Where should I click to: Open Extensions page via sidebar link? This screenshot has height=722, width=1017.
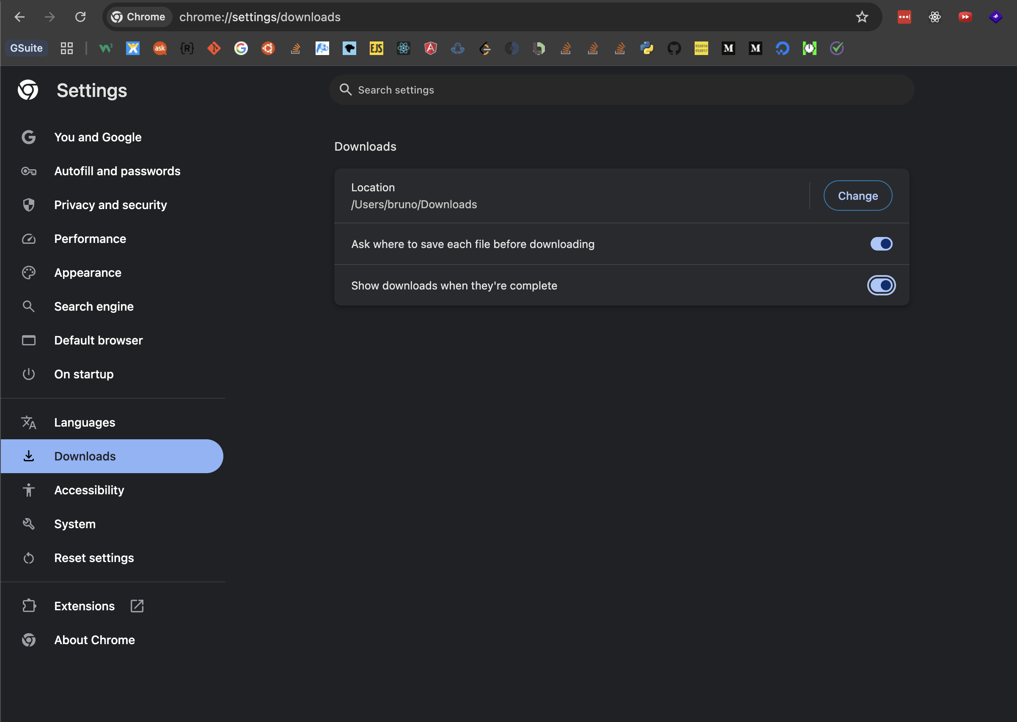click(x=85, y=606)
